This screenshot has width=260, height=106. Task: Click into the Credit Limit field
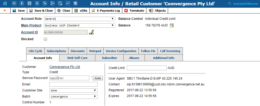147,68
